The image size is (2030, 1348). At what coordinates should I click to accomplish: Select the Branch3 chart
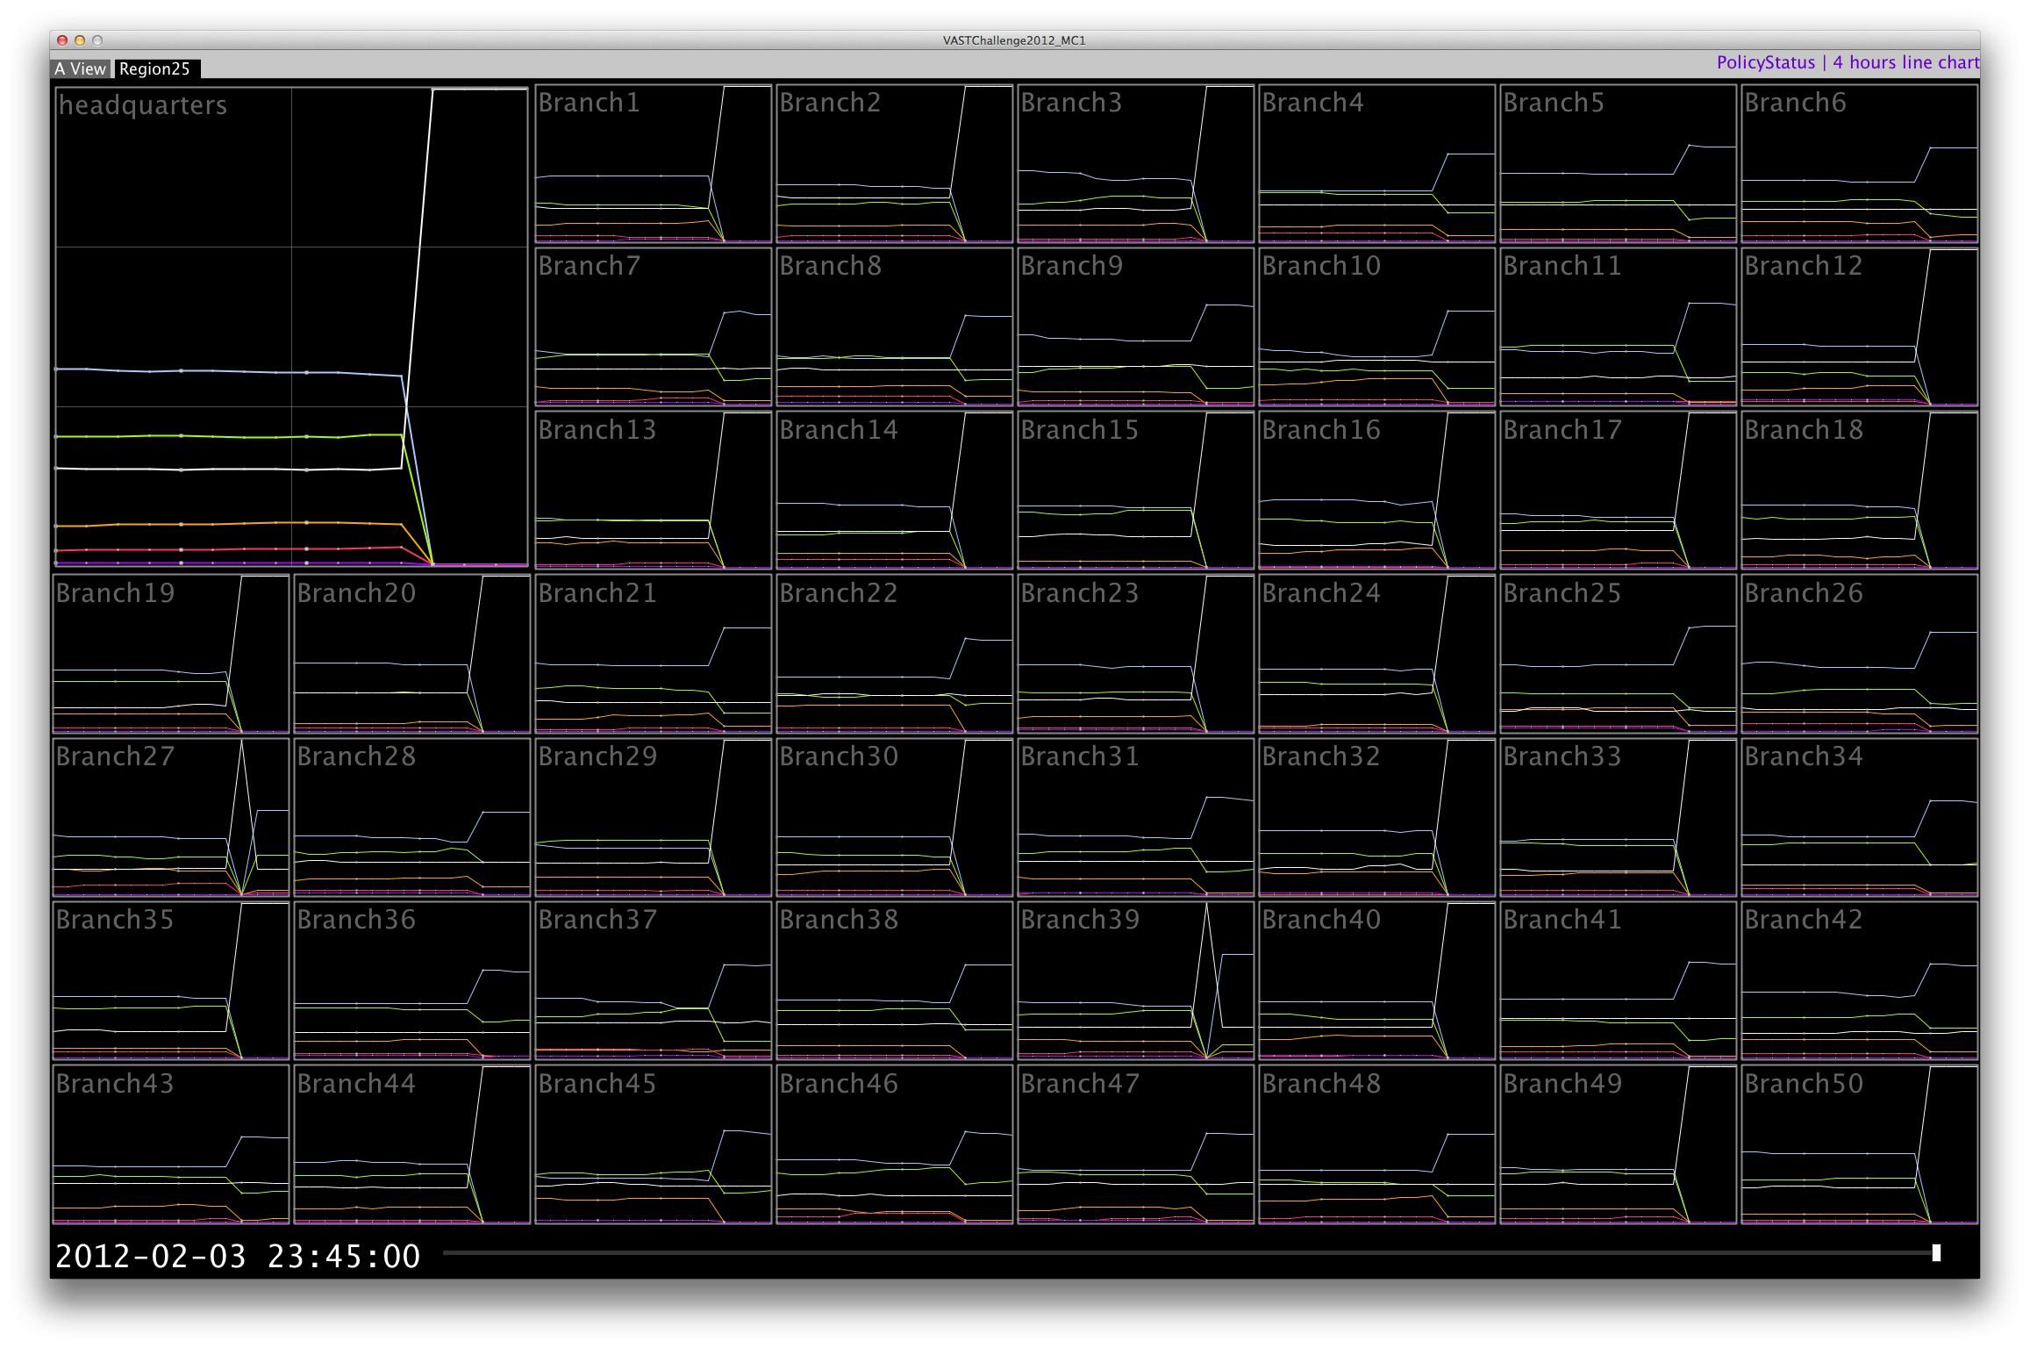1136,164
